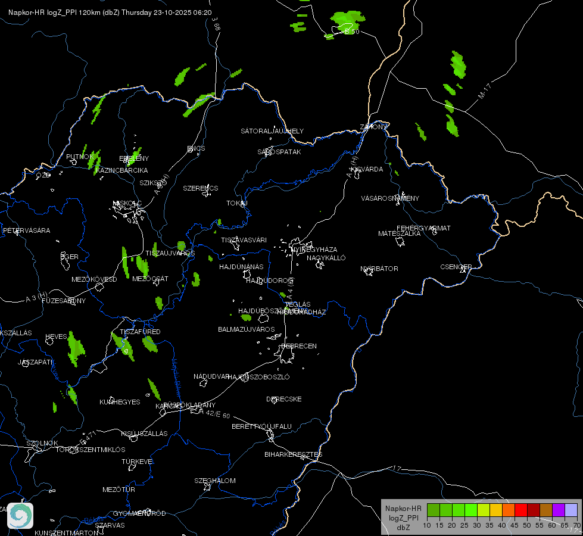Select the KUNHEGYES label

coord(120,402)
